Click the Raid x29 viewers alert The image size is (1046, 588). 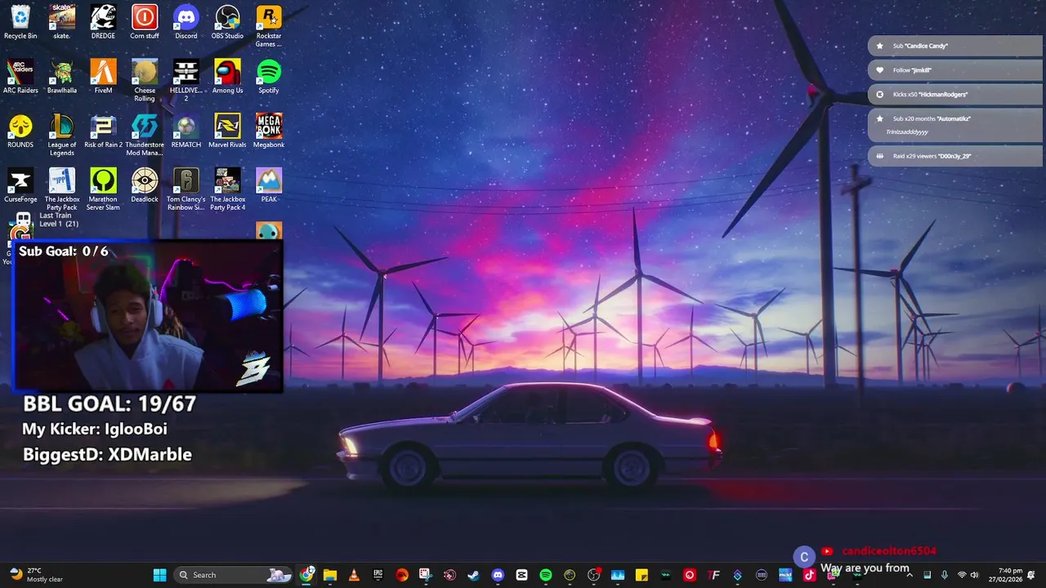coord(954,156)
